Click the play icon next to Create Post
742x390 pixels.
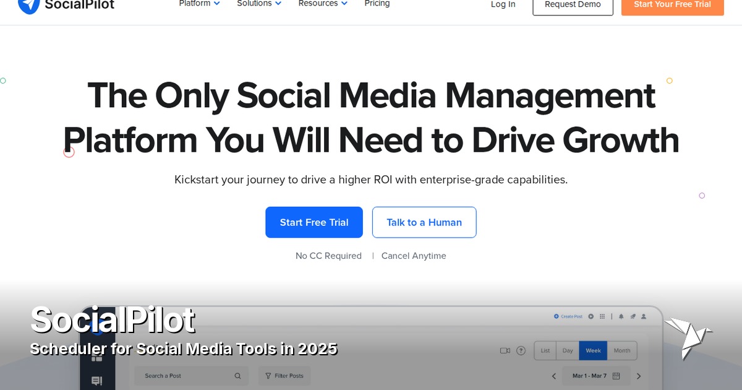coord(591,316)
